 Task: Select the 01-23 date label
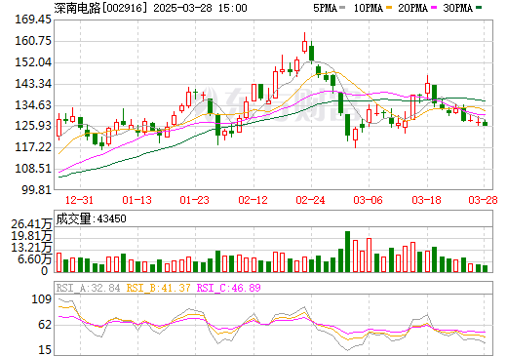[194, 200]
